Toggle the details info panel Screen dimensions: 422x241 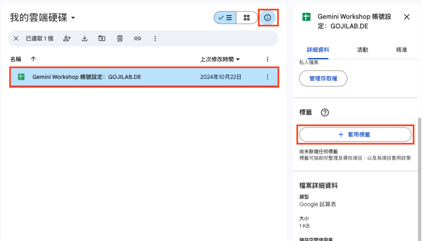point(267,18)
